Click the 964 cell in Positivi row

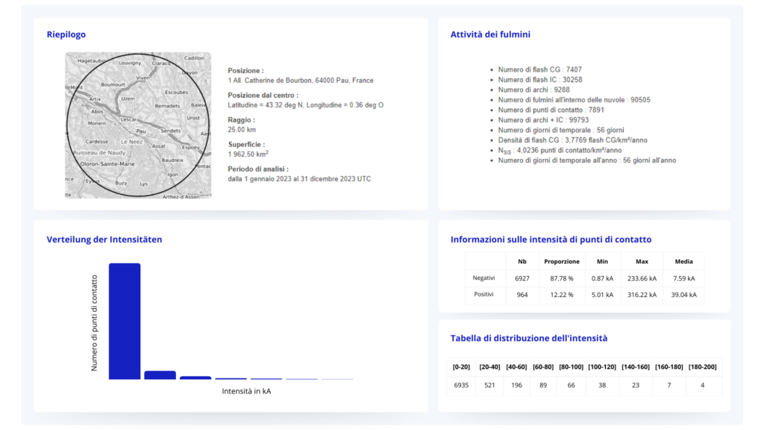(522, 294)
